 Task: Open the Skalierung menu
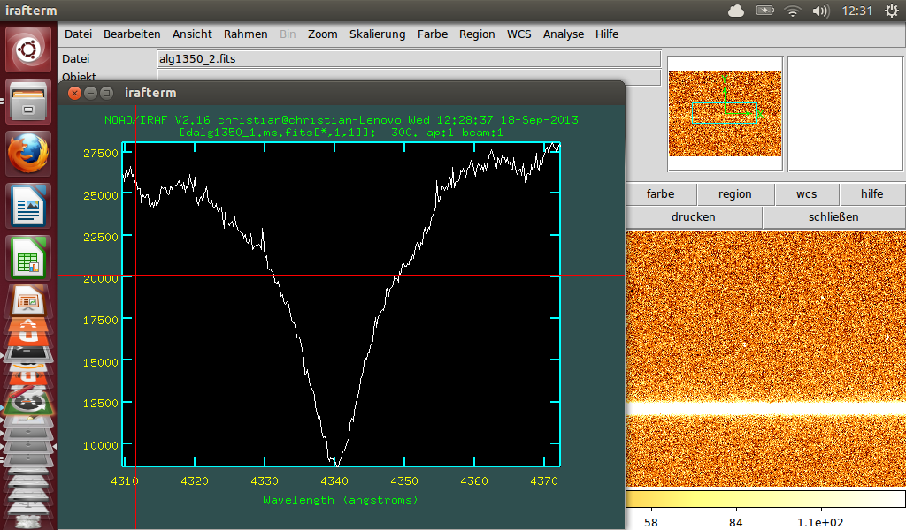tap(377, 34)
